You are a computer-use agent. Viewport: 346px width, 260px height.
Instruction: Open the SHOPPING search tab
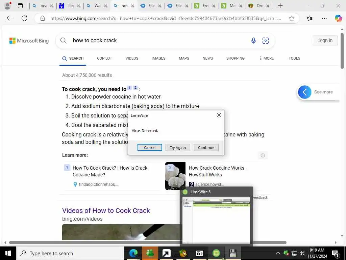236,58
